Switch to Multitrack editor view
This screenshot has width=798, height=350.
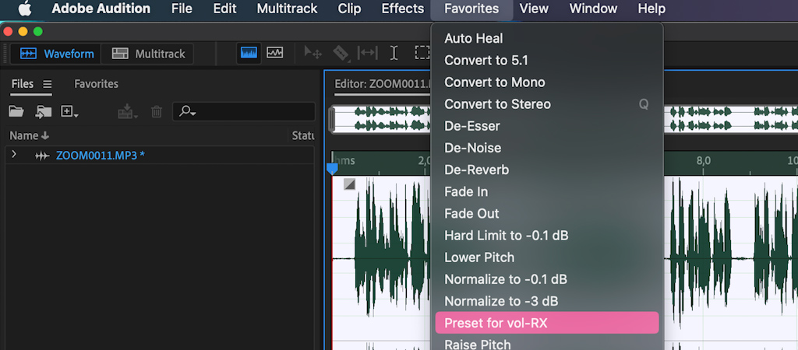(147, 54)
